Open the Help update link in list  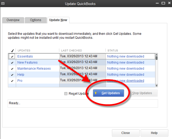click(x=21, y=74)
